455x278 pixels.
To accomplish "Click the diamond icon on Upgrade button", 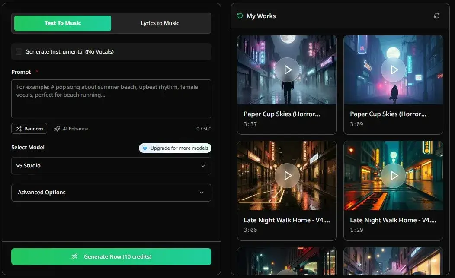I will 145,148.
